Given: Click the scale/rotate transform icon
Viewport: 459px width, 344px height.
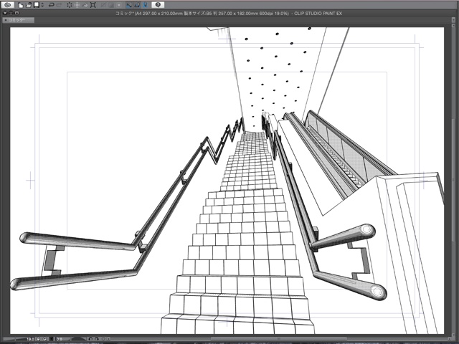Looking at the screenshot, I should point(93,5).
